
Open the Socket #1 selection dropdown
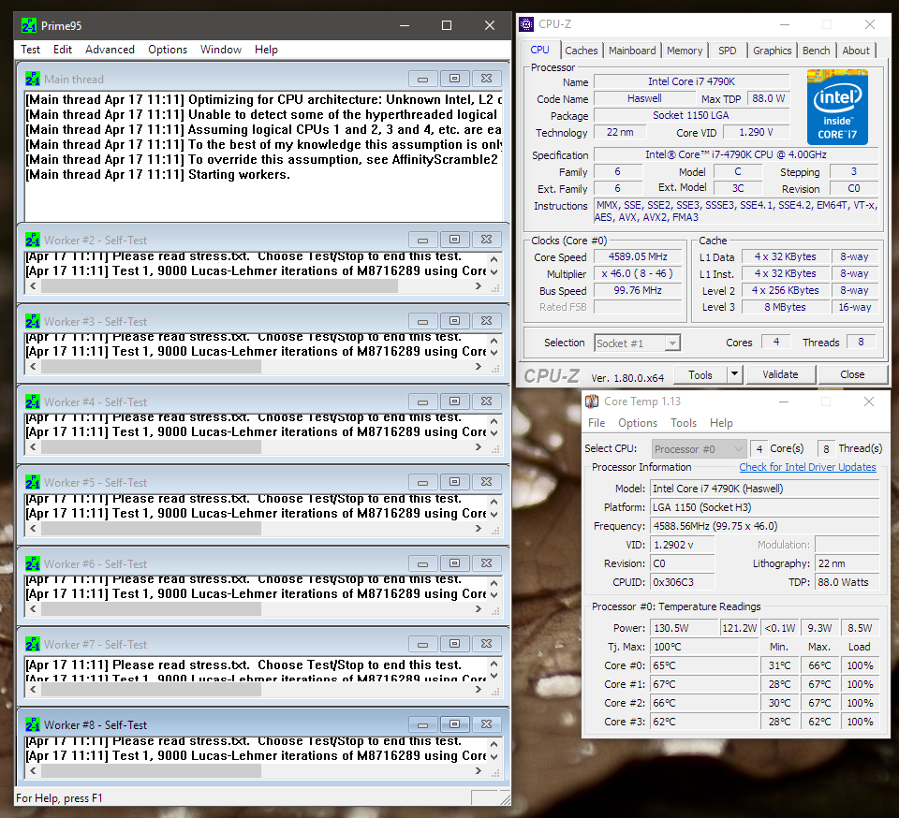tap(638, 343)
